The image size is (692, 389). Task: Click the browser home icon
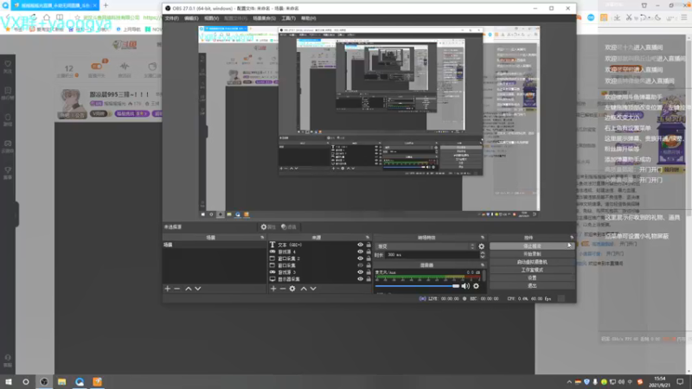[x=47, y=17]
